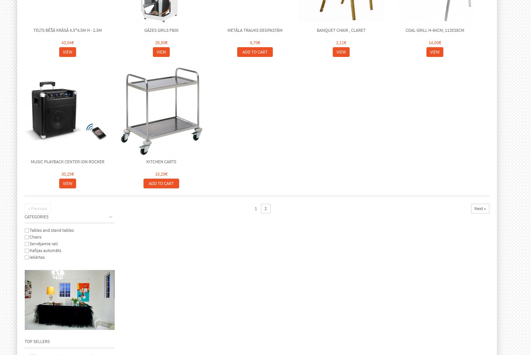Tick the Tables and stand tables checkbox
The image size is (531, 355).
tap(27, 231)
